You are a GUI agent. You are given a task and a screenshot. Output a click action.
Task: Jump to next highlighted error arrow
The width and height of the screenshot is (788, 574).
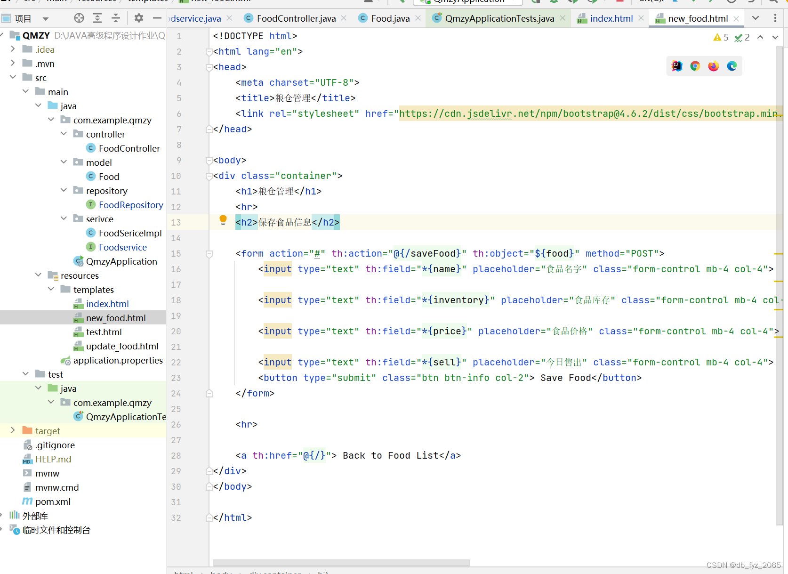tap(775, 37)
